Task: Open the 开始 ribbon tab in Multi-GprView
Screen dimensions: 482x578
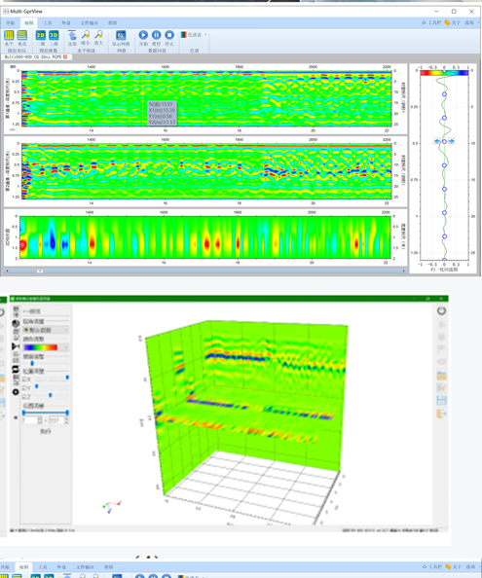Action: (x=11, y=22)
